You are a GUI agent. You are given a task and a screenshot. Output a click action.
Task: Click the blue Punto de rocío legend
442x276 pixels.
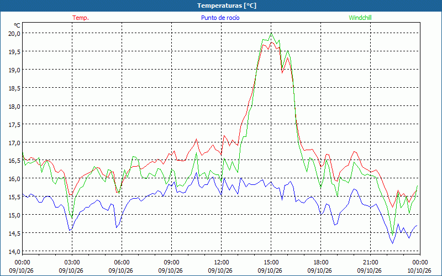tap(220, 18)
